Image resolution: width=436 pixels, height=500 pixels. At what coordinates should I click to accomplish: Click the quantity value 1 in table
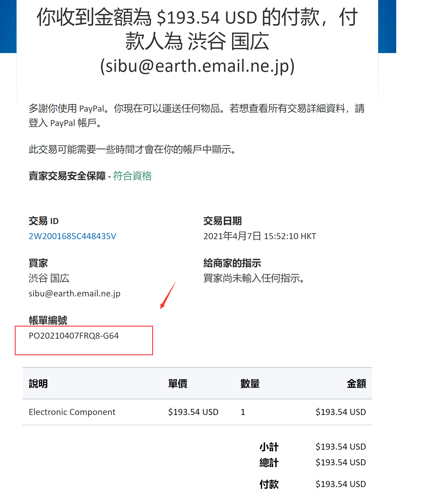pyautogui.click(x=243, y=412)
